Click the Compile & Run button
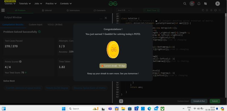This screenshot has width=227, height=111. (x=199, y=101)
